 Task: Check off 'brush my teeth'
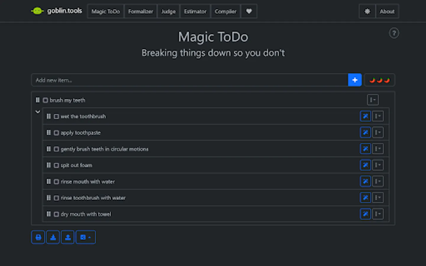[45, 100]
